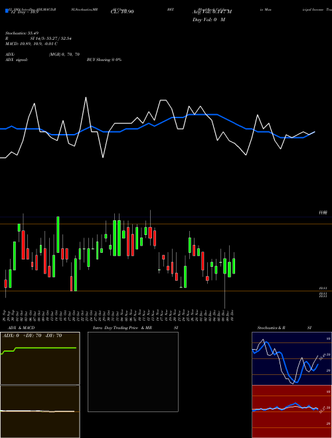Select the 'MACD: 10.89, 10.9, -0.01 C' line
332x438 pixels.
pyautogui.click(x=31, y=44)
